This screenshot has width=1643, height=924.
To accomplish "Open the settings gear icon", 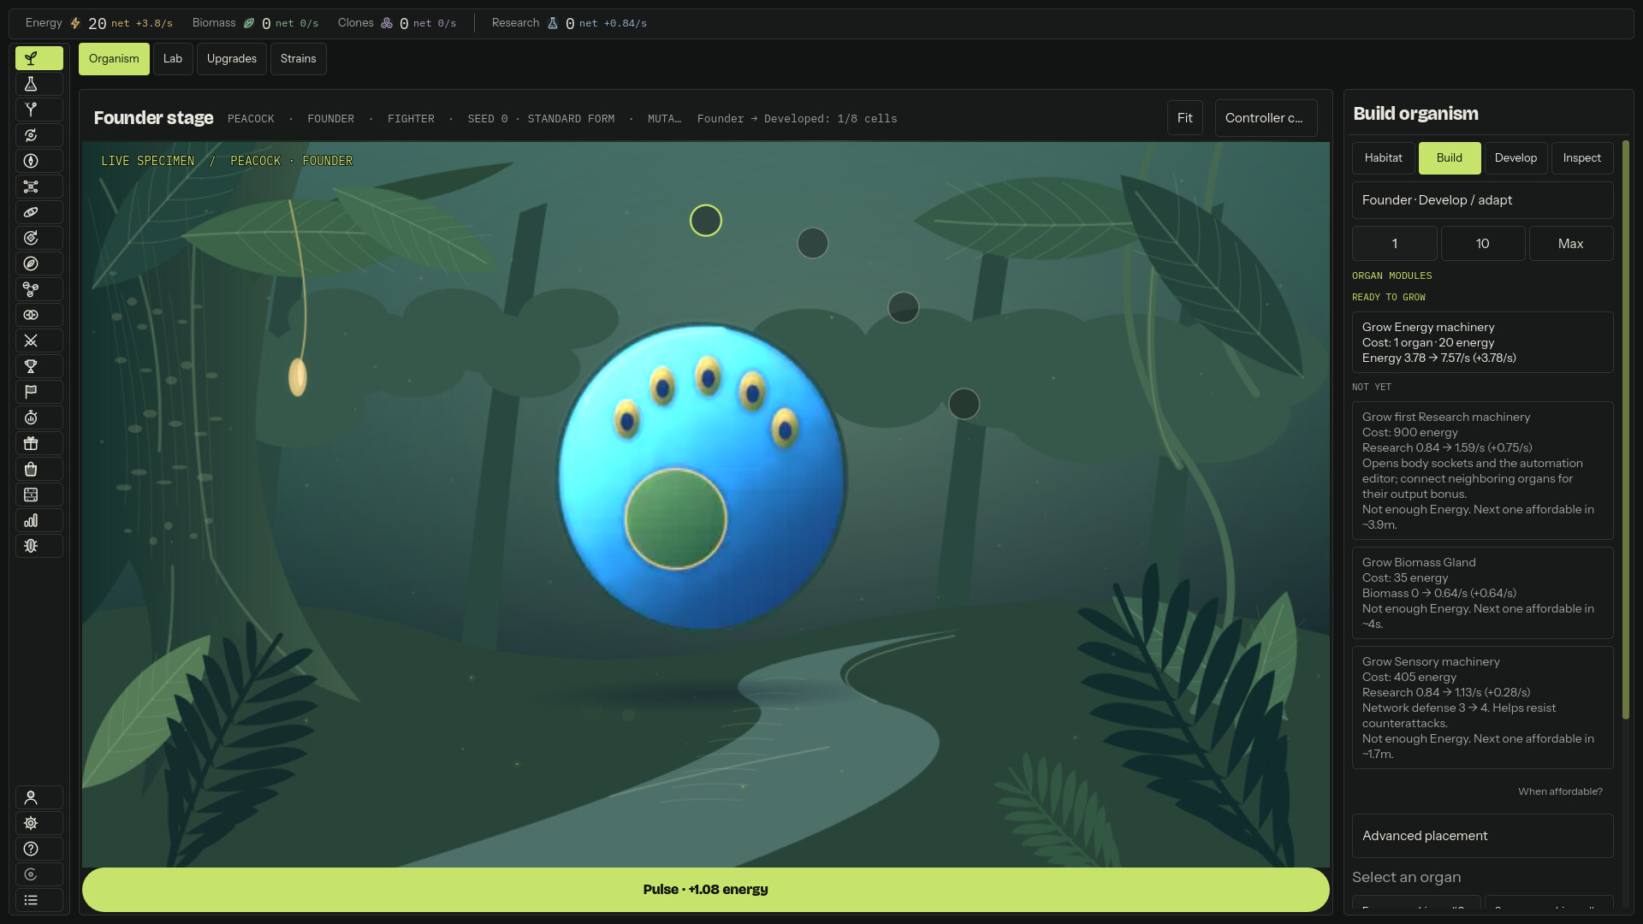I will 39,823.
